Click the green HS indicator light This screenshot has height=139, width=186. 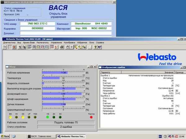[x=48, y=117]
